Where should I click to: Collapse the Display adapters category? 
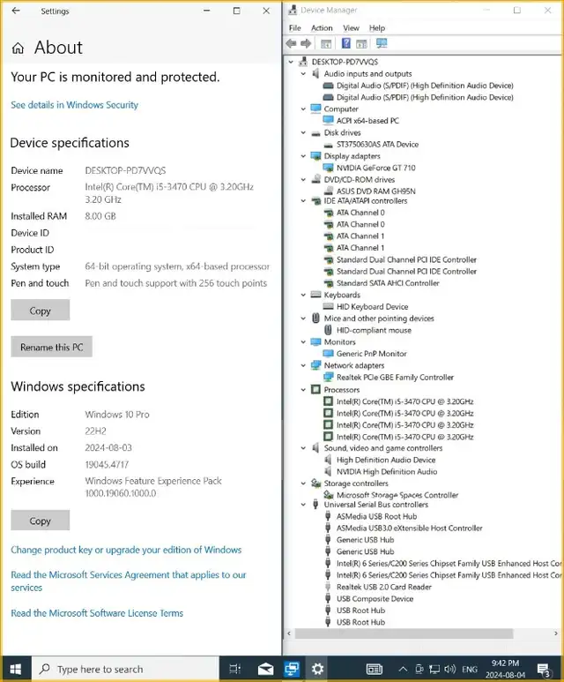coord(303,156)
